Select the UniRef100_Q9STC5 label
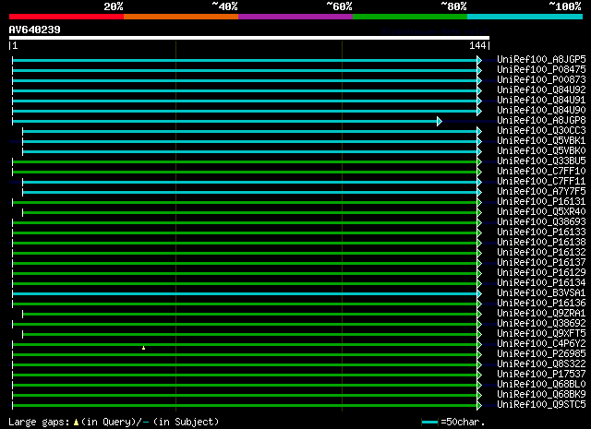Image resolution: width=591 pixels, height=429 pixels. (x=541, y=405)
